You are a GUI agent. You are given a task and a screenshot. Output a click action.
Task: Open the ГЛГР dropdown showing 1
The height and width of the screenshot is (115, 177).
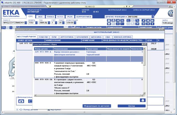tap(56, 23)
